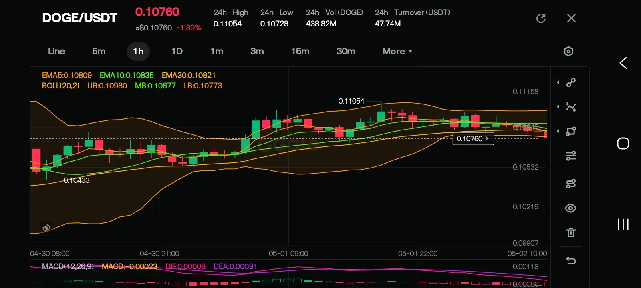The height and width of the screenshot is (288, 641).
Task: Tap the UB:0.10980 Bollinger value
Action: (x=107, y=86)
